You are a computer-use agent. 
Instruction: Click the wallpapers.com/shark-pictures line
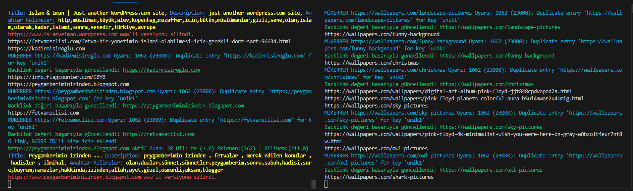click(x=379, y=177)
